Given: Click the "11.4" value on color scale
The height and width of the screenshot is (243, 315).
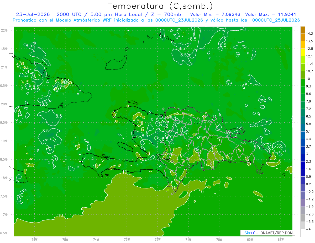Looking at the screenshot, I should tap(309, 64).
